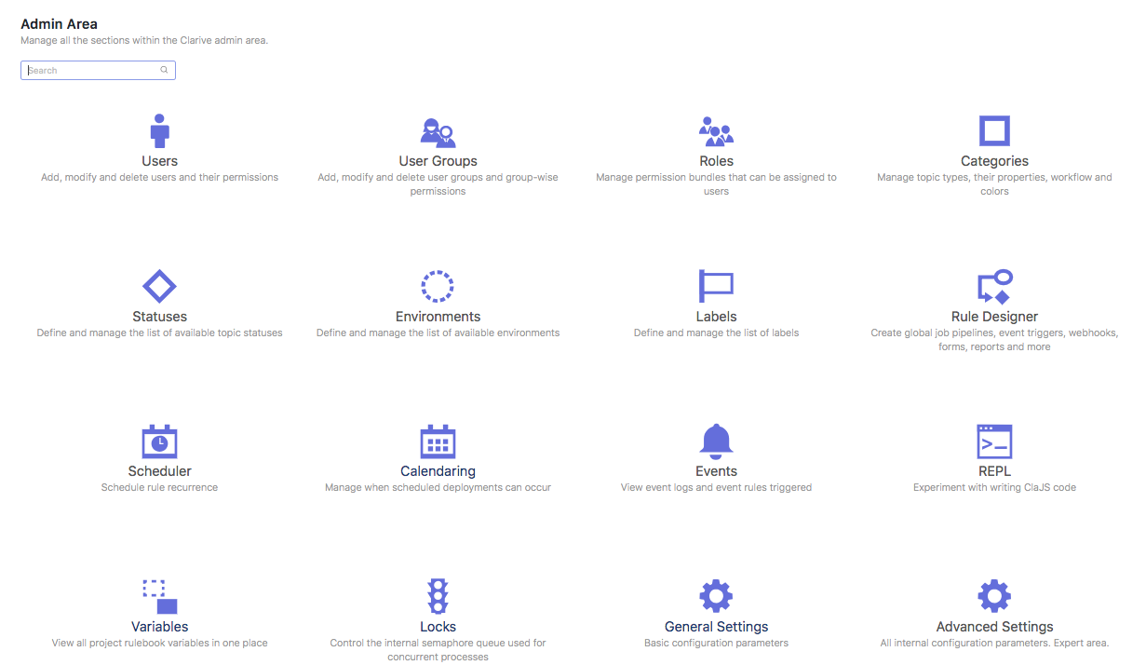Click 'project rulebook variables' description

click(x=159, y=643)
